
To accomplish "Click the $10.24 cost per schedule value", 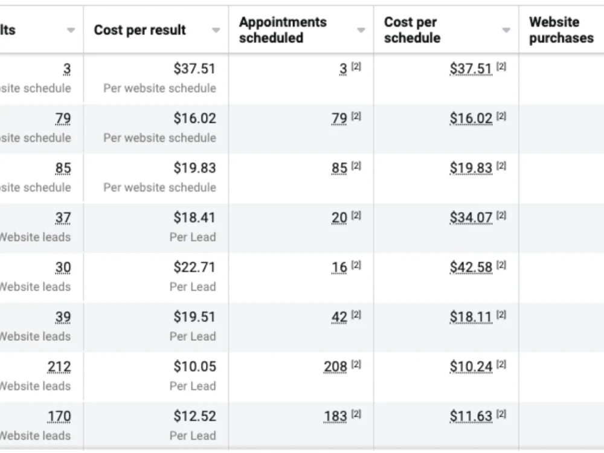I will tap(471, 367).
